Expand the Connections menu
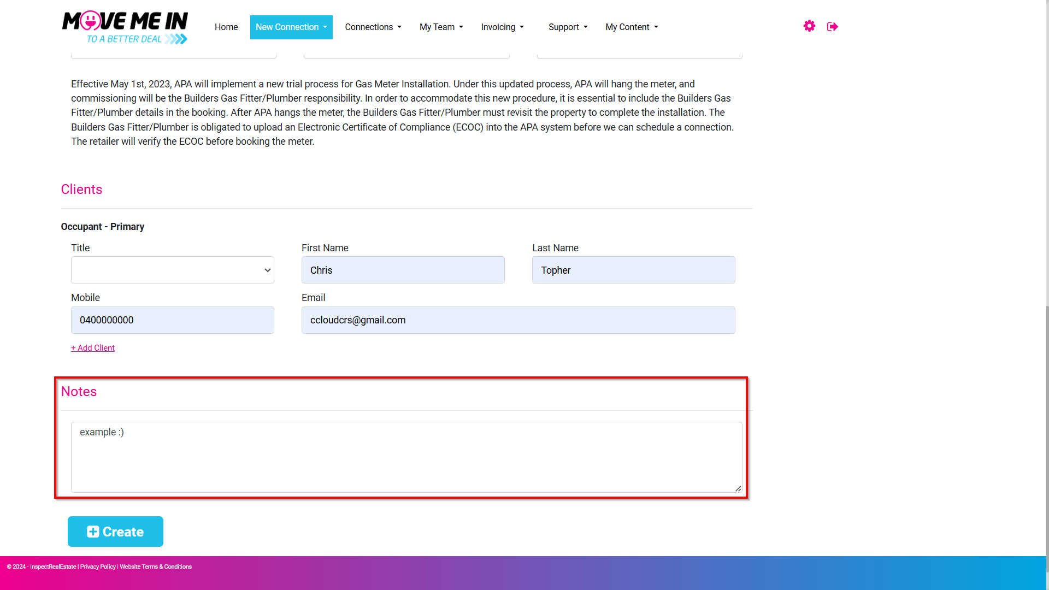Screen dimensions: 1049x590 [x=373, y=27]
